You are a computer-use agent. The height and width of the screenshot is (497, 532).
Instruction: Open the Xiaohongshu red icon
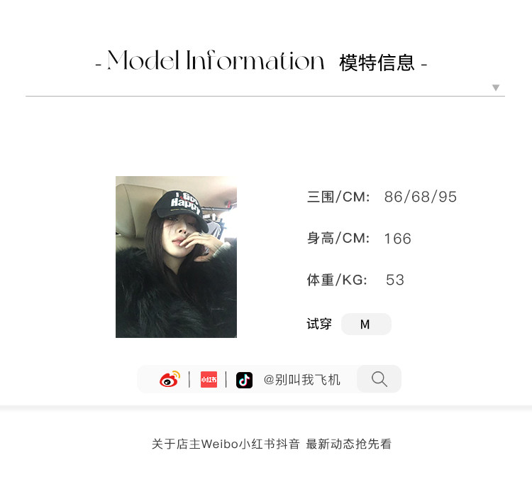point(209,379)
